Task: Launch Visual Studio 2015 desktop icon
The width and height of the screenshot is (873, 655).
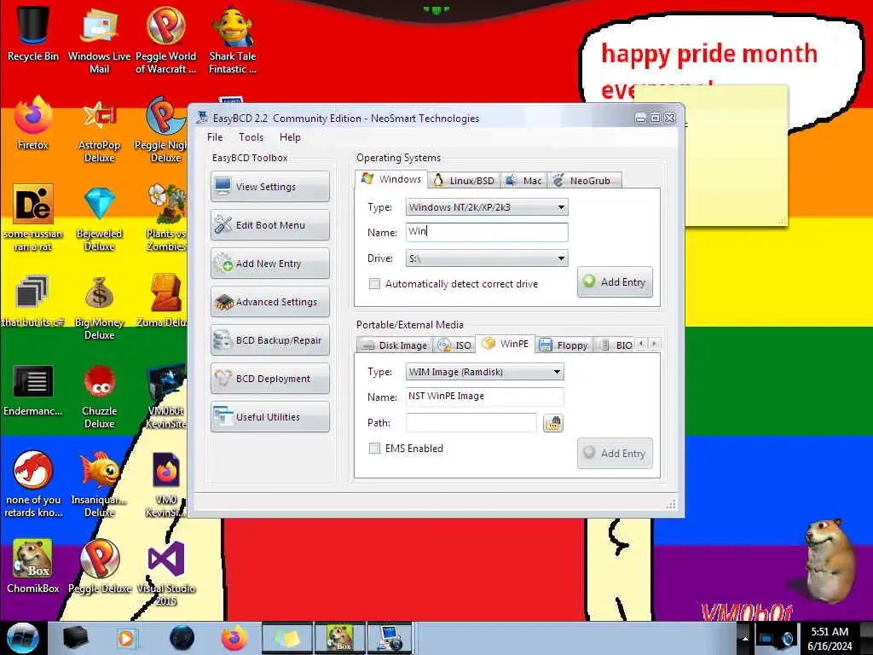Action: [166, 572]
